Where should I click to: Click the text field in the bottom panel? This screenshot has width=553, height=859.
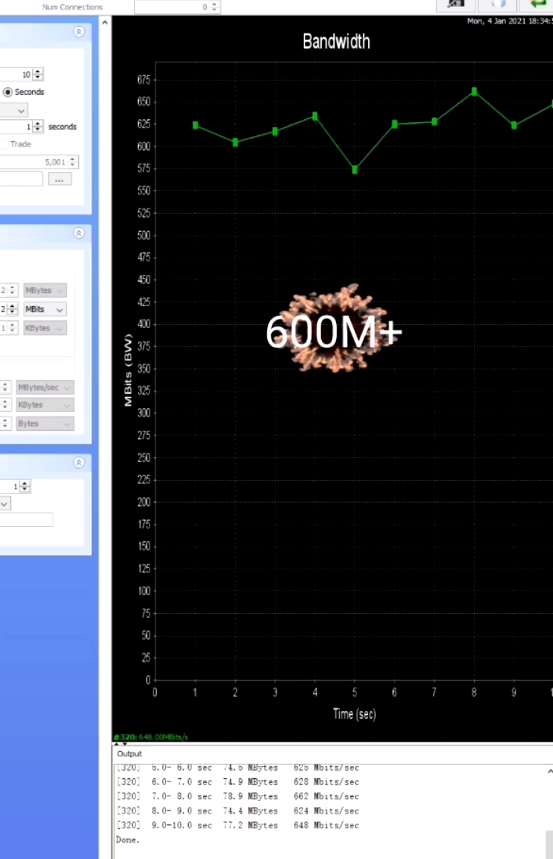tap(27, 520)
